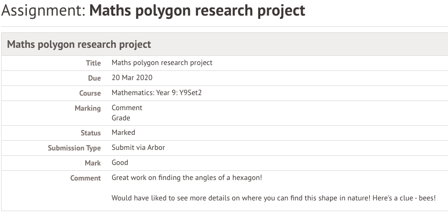Select the due date 20 Mar 2020
448x216 pixels.
132,78
